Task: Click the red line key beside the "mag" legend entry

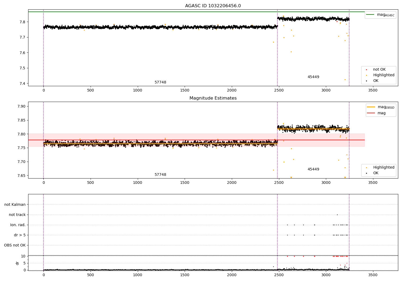Action: (x=371, y=113)
